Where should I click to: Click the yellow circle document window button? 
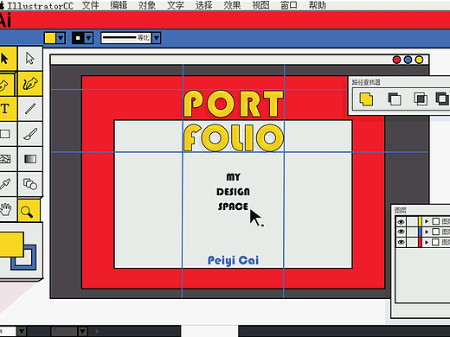(419, 60)
